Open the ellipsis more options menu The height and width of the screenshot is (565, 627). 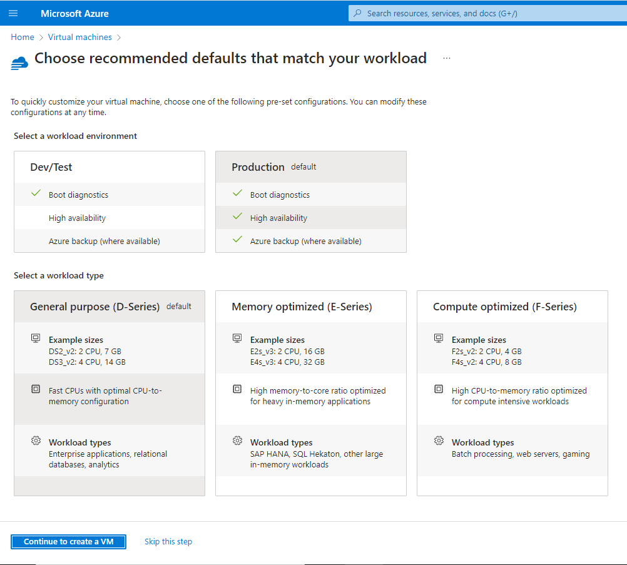pyautogui.click(x=447, y=58)
